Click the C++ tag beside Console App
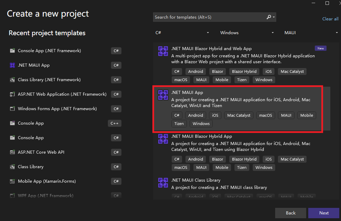This screenshot has height=221, width=341. [114, 123]
